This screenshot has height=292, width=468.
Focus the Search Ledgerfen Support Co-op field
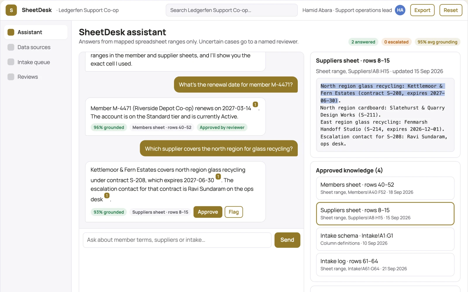232,10
